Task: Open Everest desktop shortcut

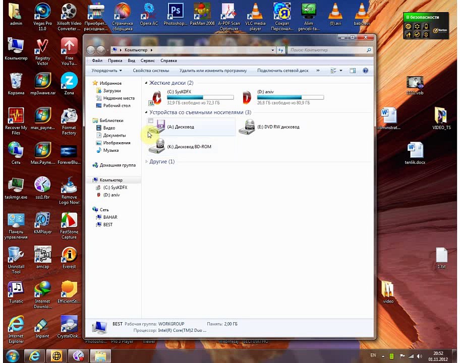Action: click(69, 258)
